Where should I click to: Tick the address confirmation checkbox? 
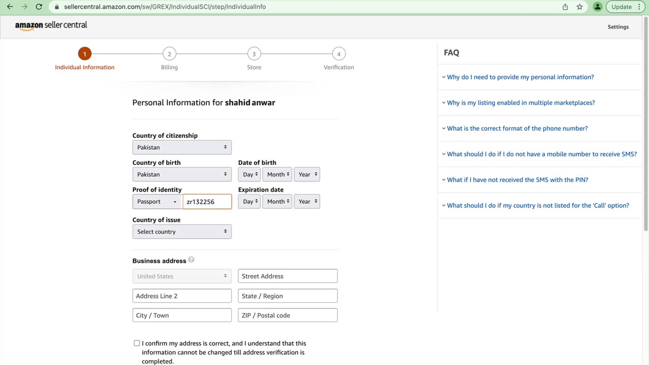coord(137,343)
